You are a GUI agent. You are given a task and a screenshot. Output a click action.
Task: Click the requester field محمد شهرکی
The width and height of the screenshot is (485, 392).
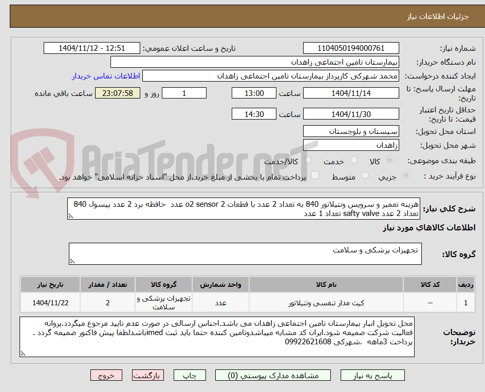(x=271, y=76)
